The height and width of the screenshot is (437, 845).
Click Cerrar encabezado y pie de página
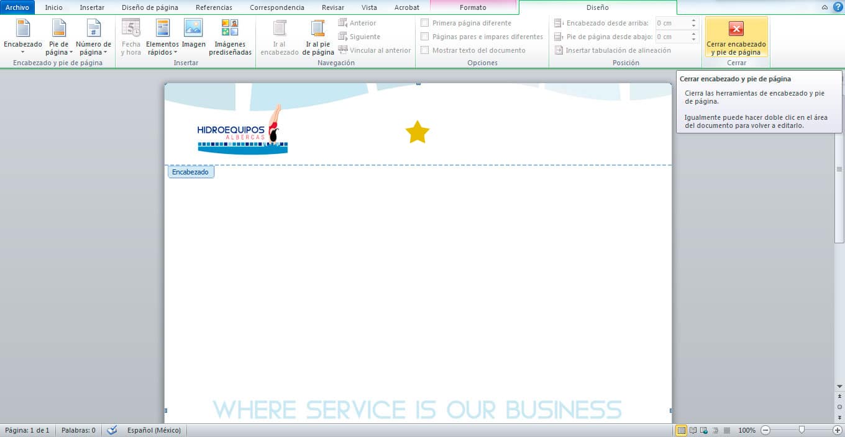point(736,37)
